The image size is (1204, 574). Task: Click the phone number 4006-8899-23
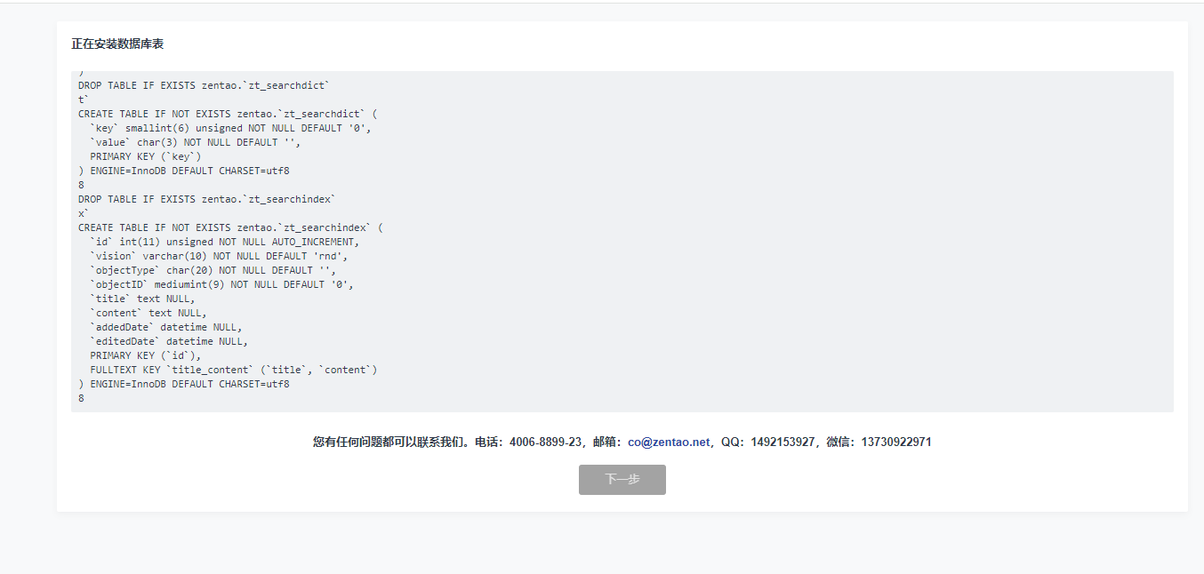click(545, 442)
